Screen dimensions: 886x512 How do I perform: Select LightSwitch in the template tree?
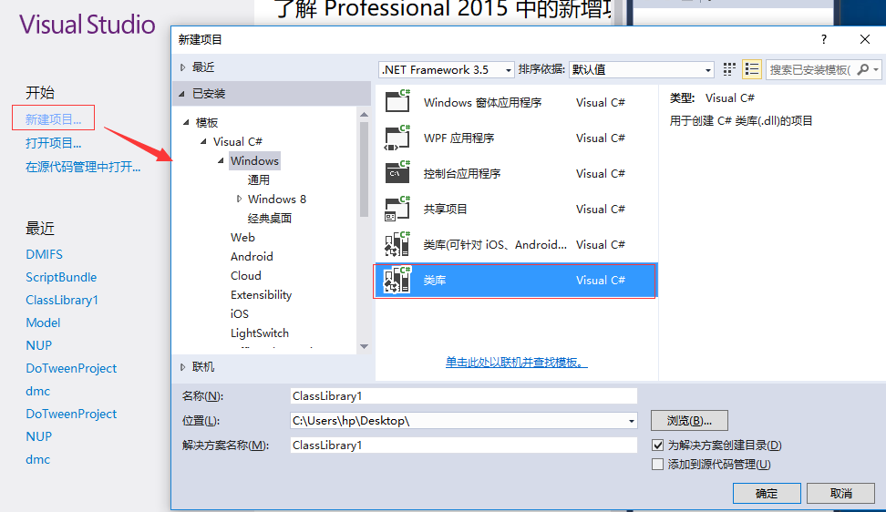point(260,333)
